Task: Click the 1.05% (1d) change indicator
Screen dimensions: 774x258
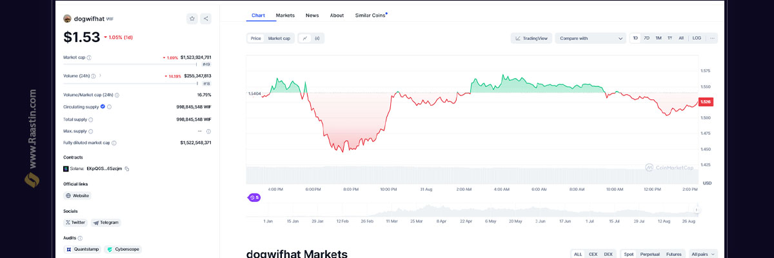Action: [119, 37]
